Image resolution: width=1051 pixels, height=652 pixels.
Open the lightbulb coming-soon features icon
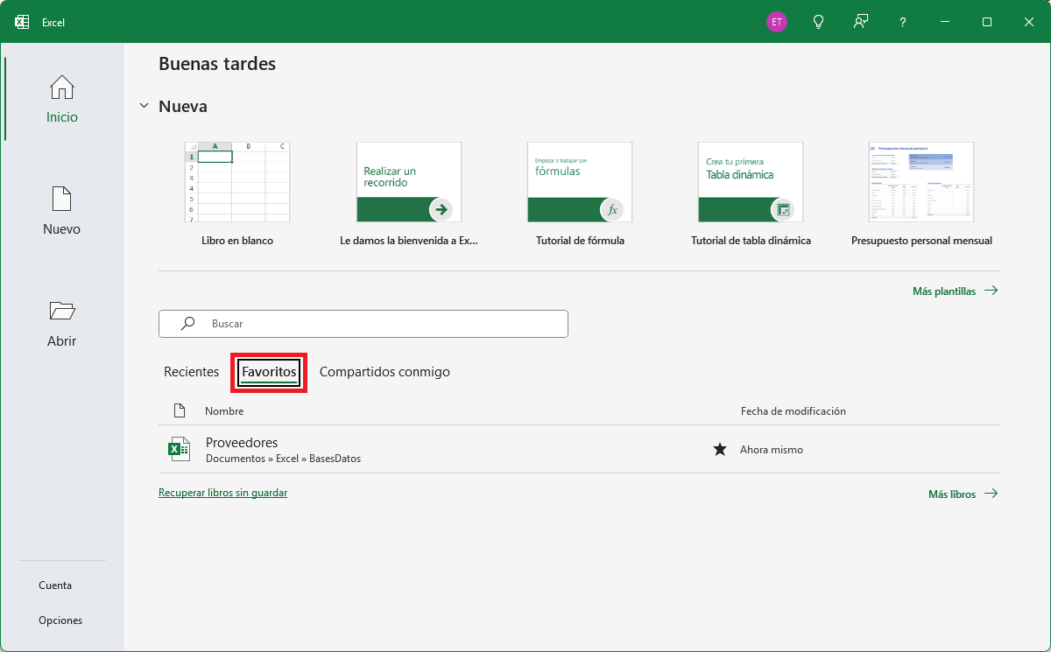click(819, 22)
